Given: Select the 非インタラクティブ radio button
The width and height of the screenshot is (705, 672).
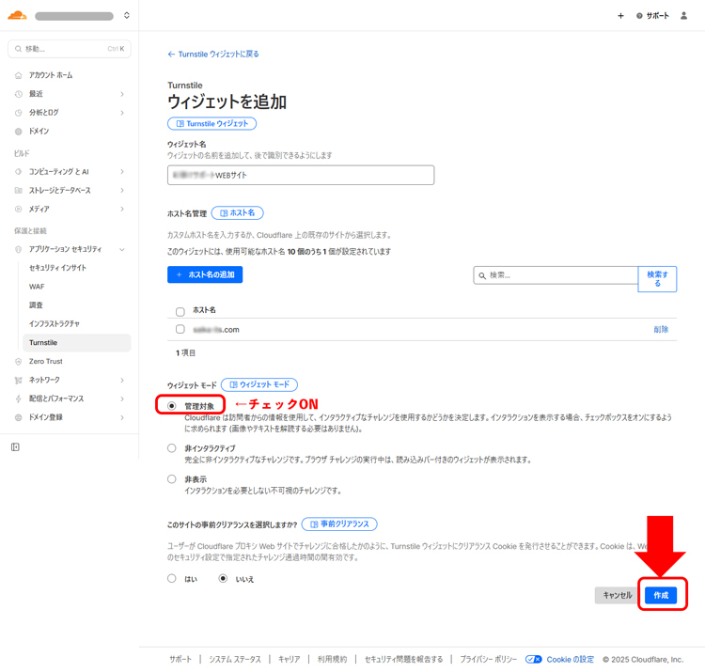Looking at the screenshot, I should 172,448.
